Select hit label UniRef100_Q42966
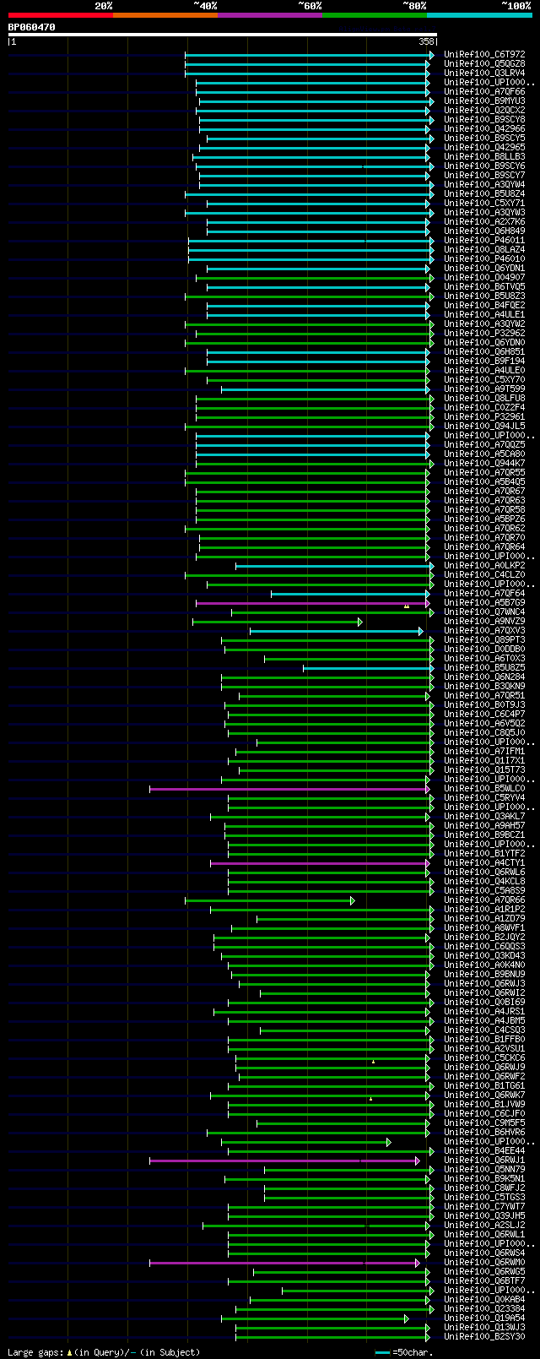The height and width of the screenshot is (1359, 540). pyautogui.click(x=484, y=128)
